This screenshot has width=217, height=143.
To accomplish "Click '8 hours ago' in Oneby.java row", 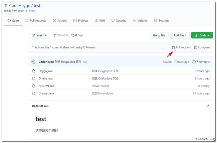I will [202, 78].
